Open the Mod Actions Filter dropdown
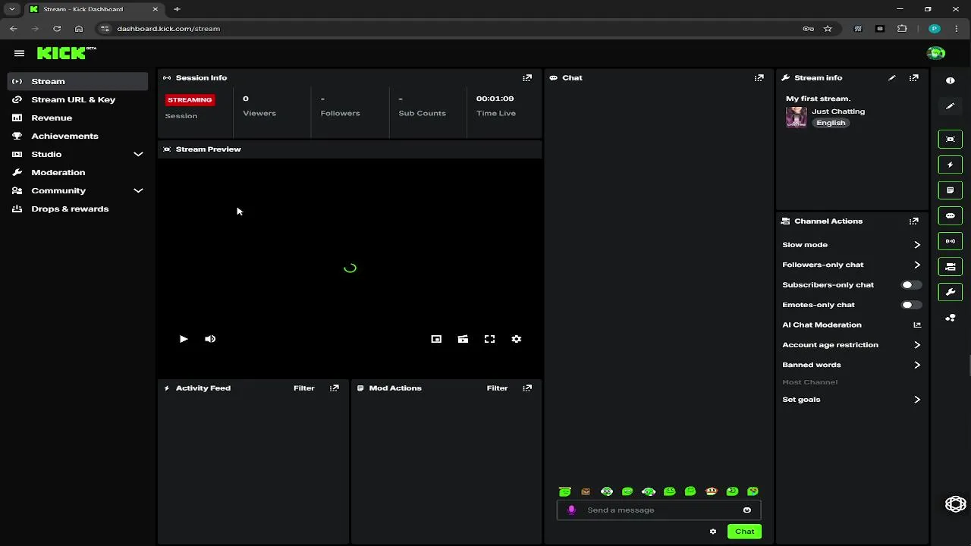This screenshot has height=546, width=971. coord(498,388)
